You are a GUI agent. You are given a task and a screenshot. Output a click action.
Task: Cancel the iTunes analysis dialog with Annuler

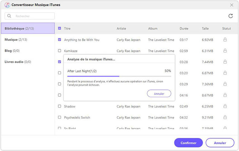[x=159, y=94]
